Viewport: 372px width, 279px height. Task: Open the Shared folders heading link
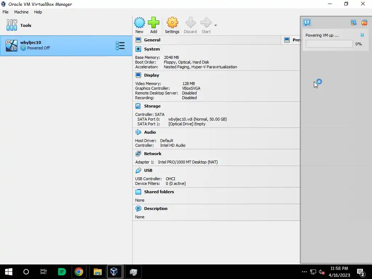(x=159, y=192)
